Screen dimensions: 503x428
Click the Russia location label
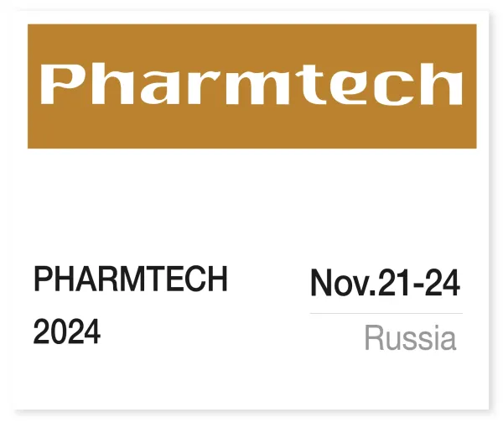[x=411, y=338]
